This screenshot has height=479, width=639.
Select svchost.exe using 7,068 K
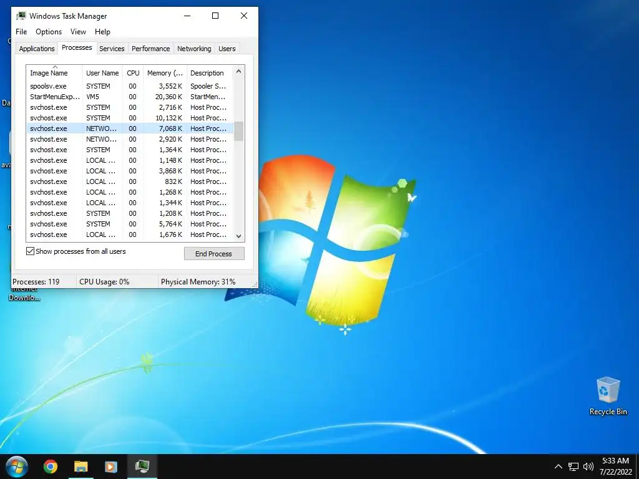pos(130,128)
